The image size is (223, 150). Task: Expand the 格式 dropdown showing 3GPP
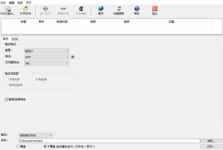(47, 57)
